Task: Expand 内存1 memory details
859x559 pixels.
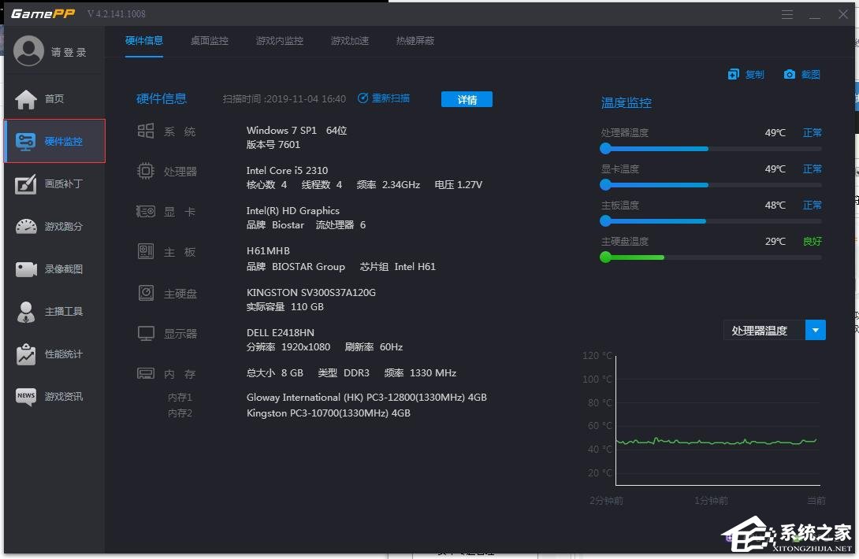Action: [x=180, y=398]
